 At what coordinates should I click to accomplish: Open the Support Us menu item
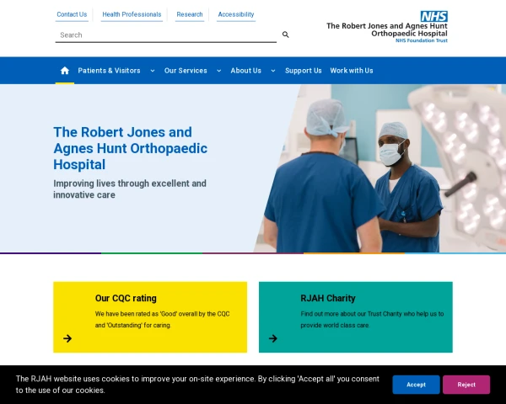[x=304, y=71]
